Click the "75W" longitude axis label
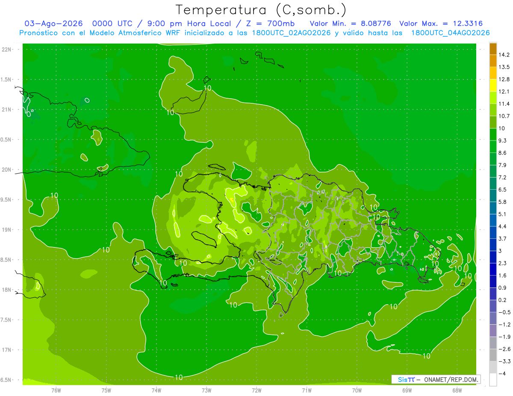This screenshot has height=396, width=513. [106, 390]
